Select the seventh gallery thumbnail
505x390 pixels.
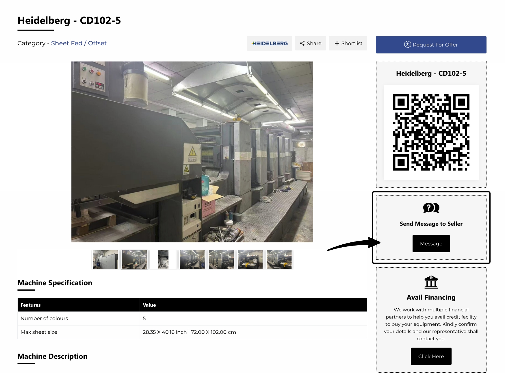point(279,259)
